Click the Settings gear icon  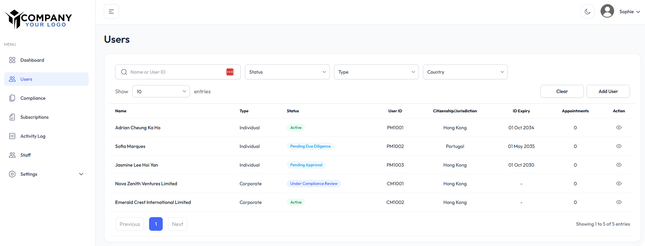[x=12, y=174]
